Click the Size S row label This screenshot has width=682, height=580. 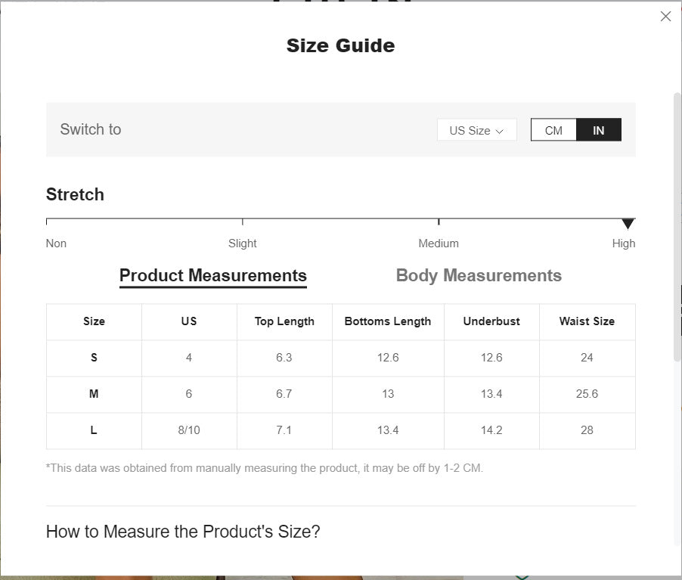coord(94,358)
